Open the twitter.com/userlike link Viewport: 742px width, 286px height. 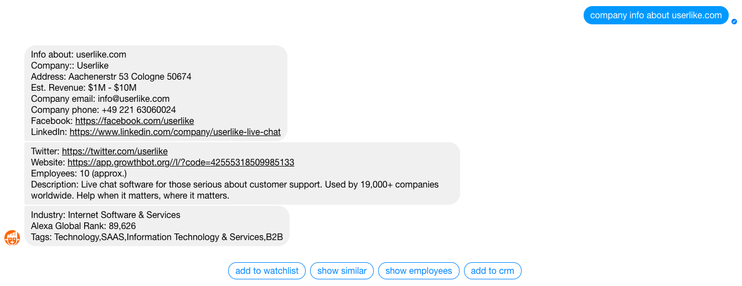tap(115, 151)
